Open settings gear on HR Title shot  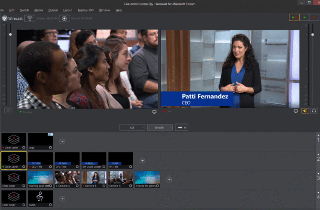[131, 167]
